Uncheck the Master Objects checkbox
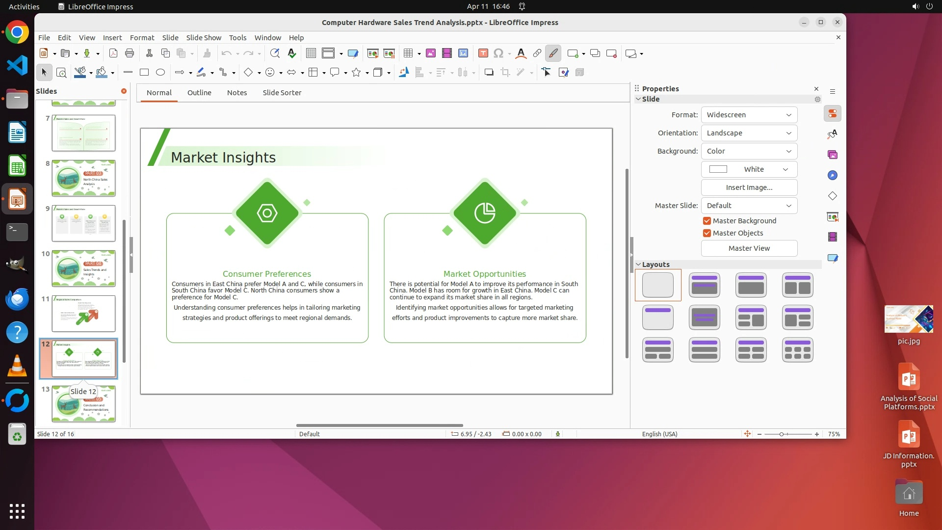 click(x=707, y=233)
